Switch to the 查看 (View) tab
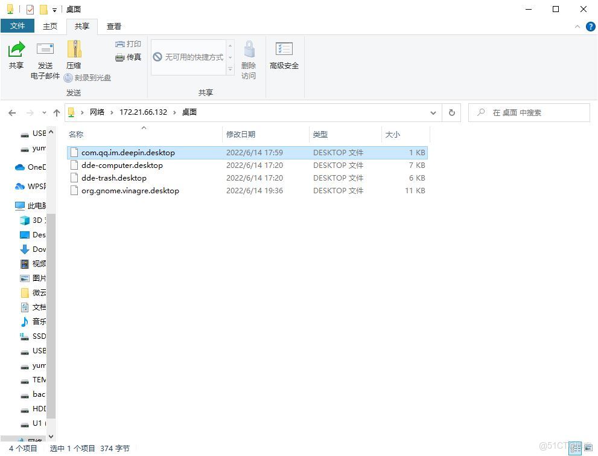Viewport: 598px width, 456px height. point(113,26)
